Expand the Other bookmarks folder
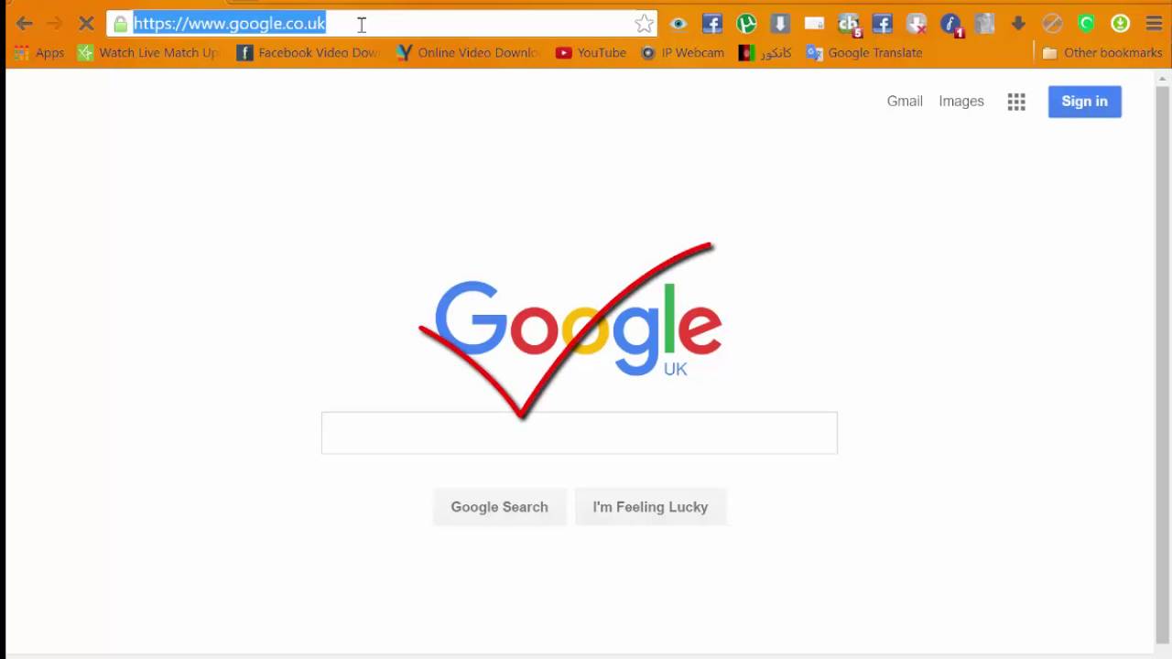 pos(1102,53)
